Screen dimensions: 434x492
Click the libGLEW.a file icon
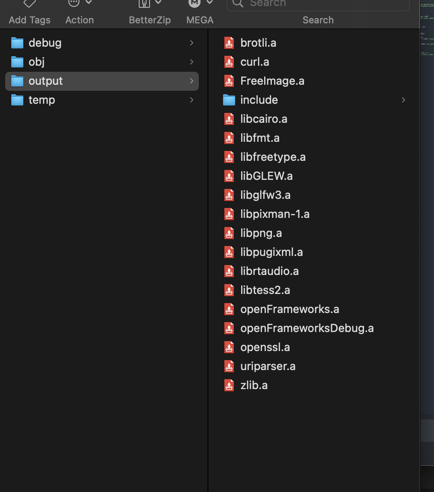(229, 176)
